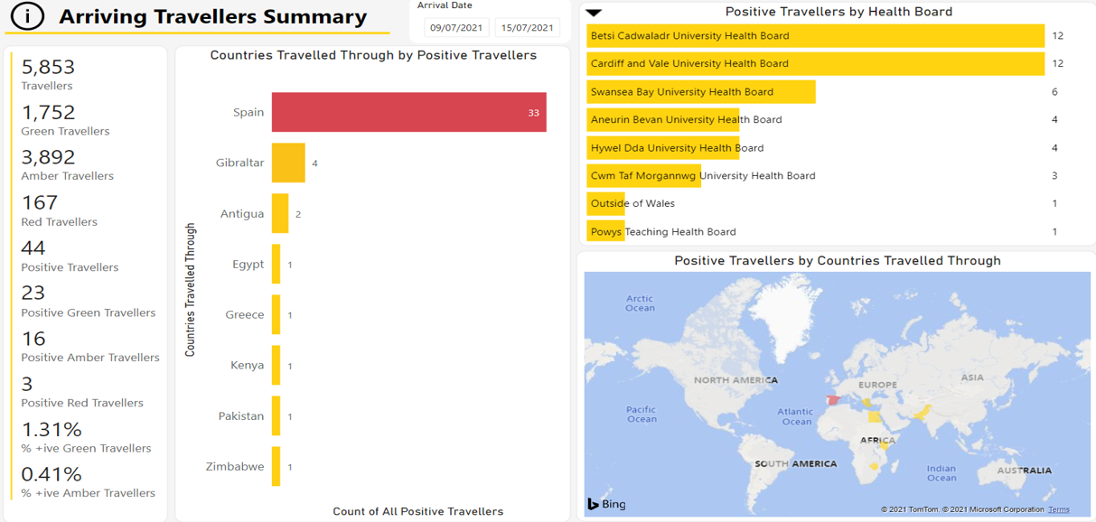The height and width of the screenshot is (522, 1096).
Task: Select the red Spain bar in the chart
Action: pyautogui.click(x=408, y=112)
